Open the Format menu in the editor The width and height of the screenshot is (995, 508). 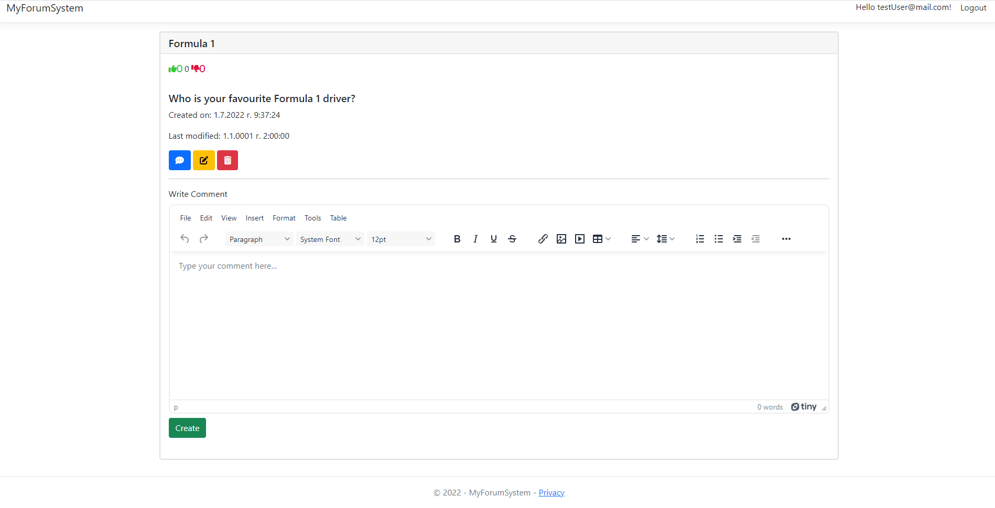284,218
